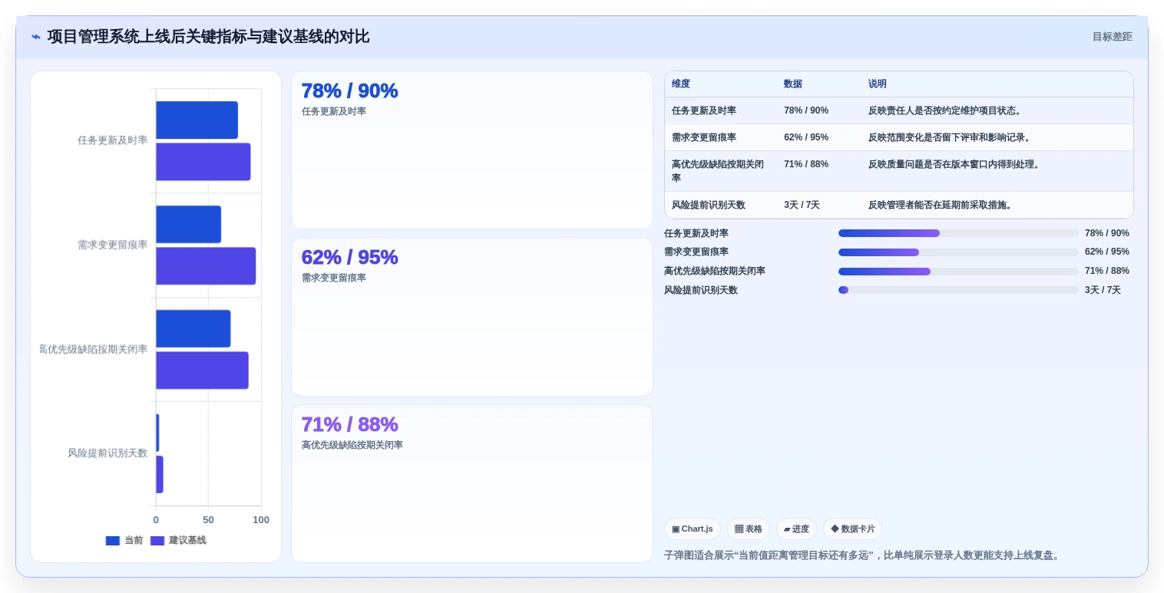
Task: Click description 反映管理者能否在延期前采取措施。
Action: point(942,206)
